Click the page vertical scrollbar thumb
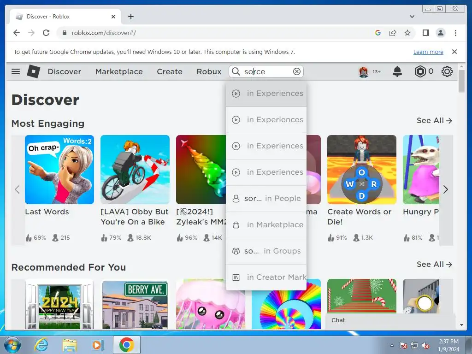This screenshot has height=354, width=472. click(x=461, y=81)
